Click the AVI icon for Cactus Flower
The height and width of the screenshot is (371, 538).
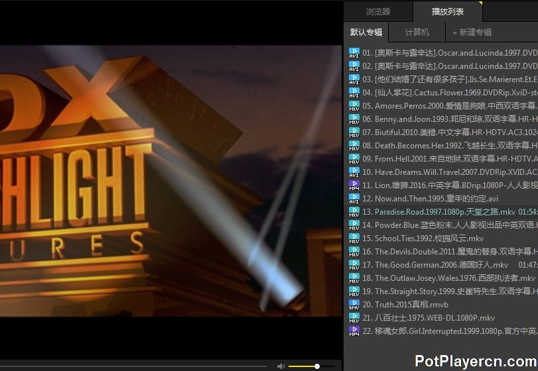(354, 93)
